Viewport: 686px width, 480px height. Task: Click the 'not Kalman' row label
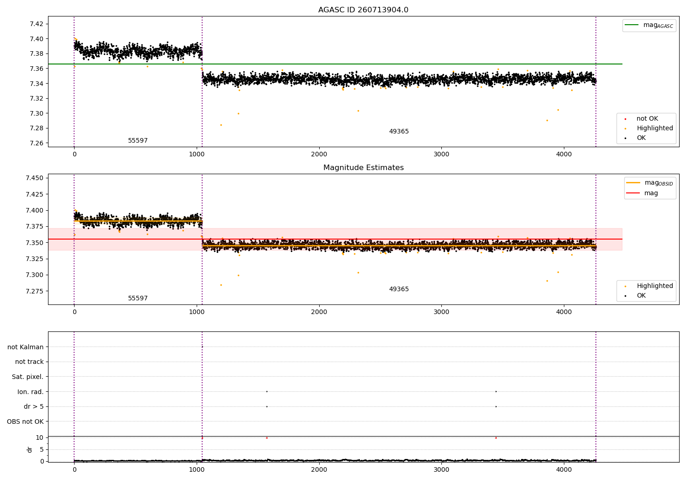[26, 347]
